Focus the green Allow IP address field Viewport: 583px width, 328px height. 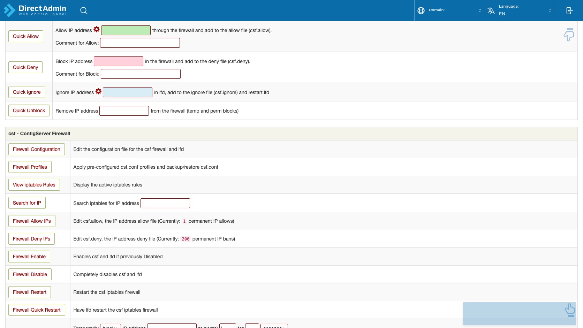pos(126,30)
